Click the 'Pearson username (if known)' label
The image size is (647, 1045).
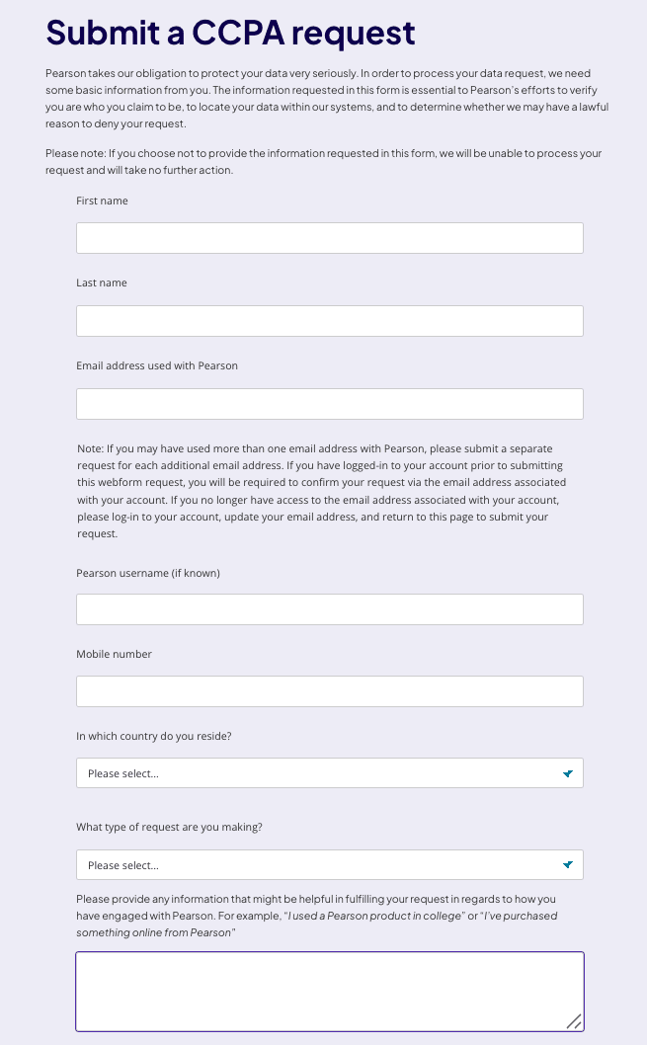pos(148,573)
